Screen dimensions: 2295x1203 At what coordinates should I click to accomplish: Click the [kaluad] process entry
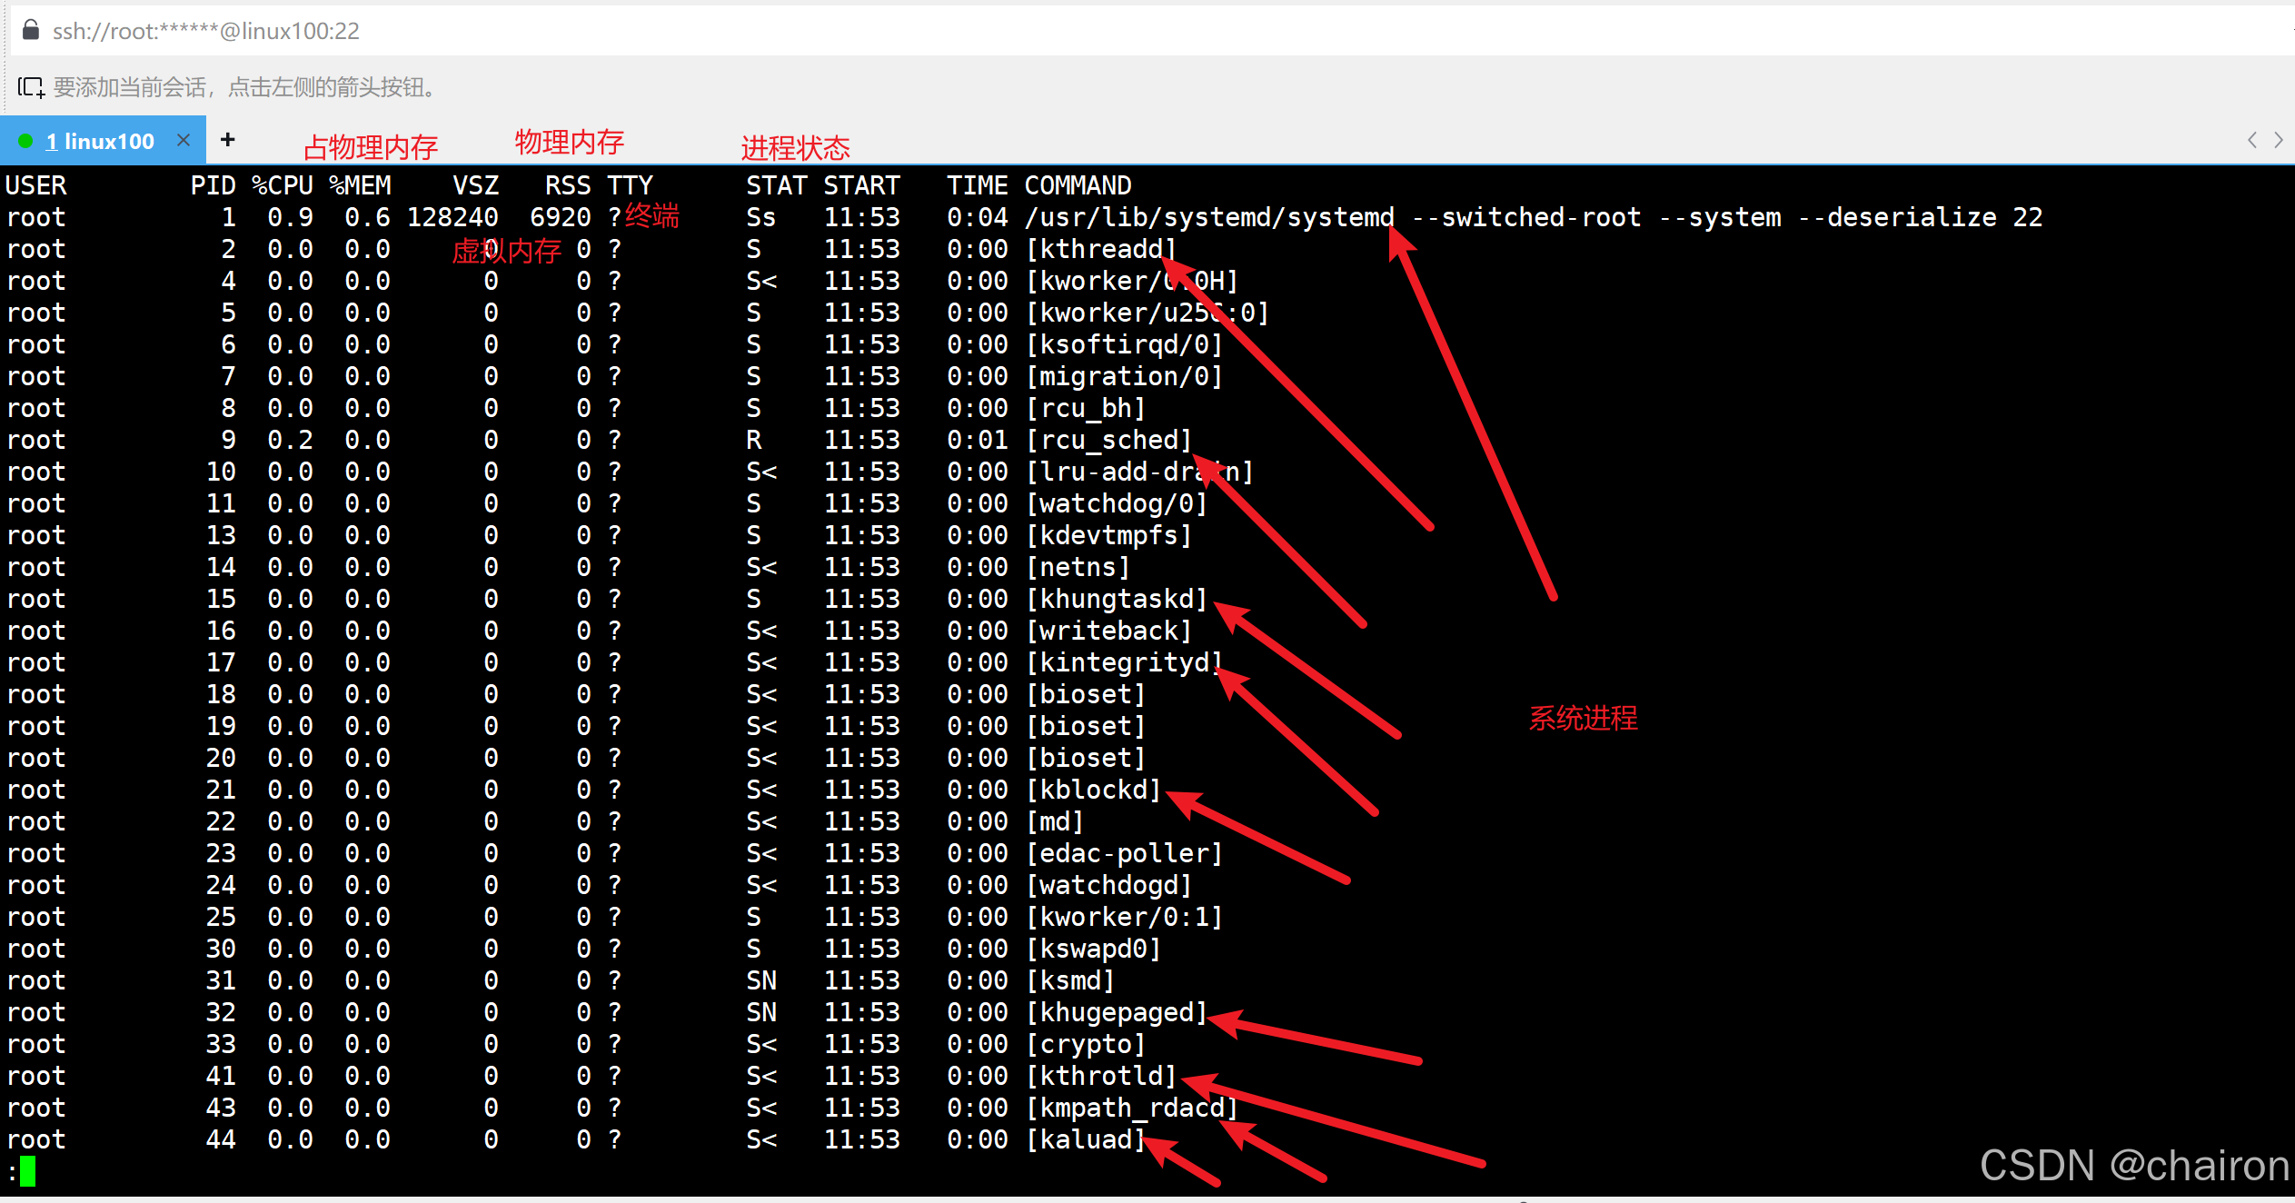pyautogui.click(x=1085, y=1139)
